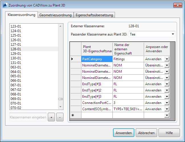Select class 128-01 in the list
This screenshot has height=142, width=185.
(34, 49)
